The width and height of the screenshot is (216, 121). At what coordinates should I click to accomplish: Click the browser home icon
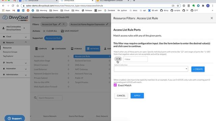click(x=18, y=6)
